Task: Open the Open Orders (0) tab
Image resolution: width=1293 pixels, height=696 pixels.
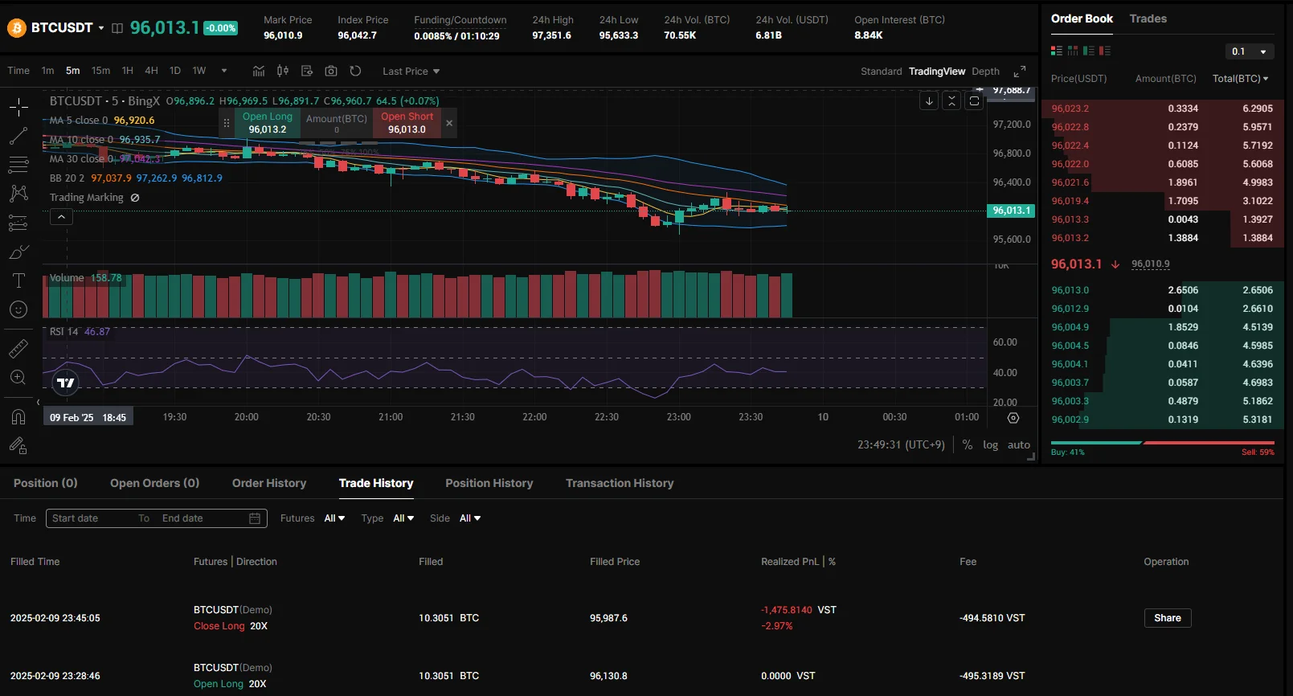Action: coord(154,483)
